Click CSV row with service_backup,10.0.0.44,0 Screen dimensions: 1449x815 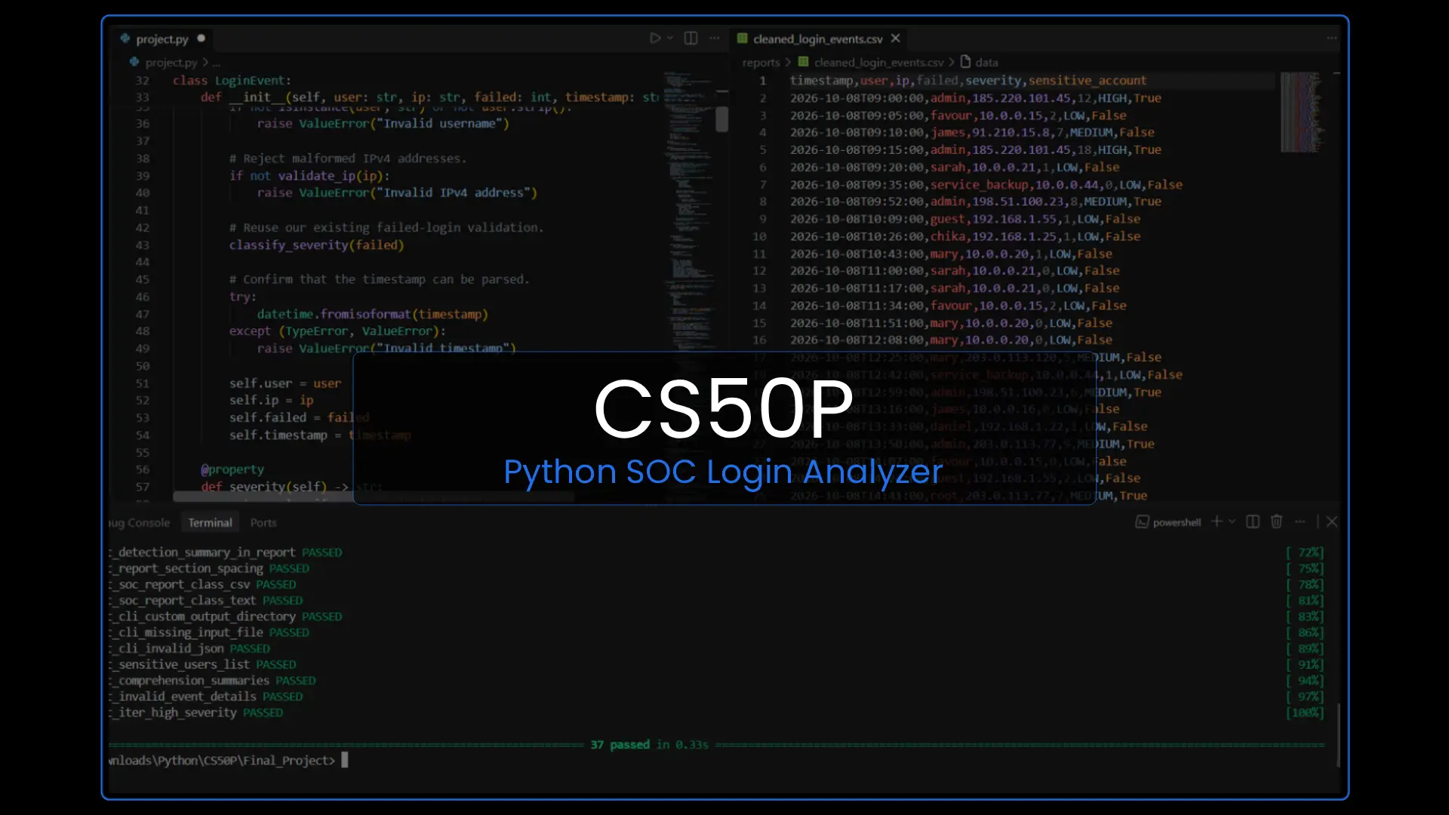click(986, 185)
